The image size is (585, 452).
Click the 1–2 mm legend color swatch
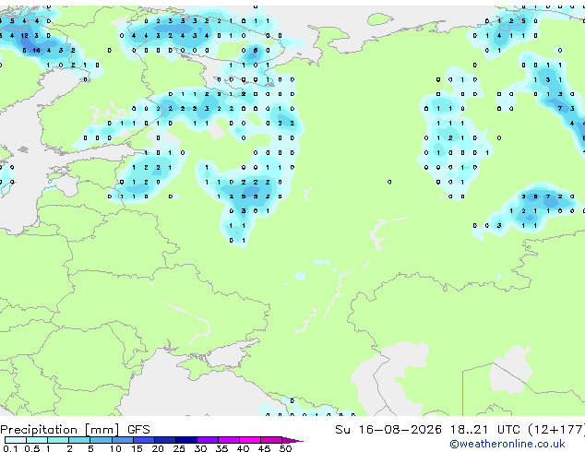tap(58, 440)
